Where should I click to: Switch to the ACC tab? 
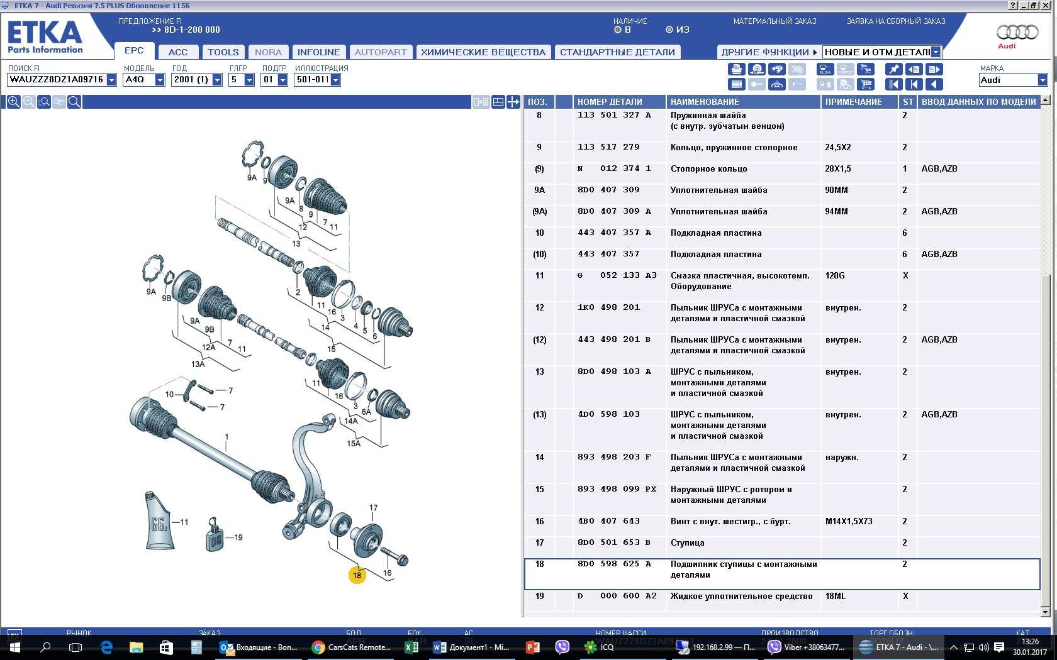[178, 52]
